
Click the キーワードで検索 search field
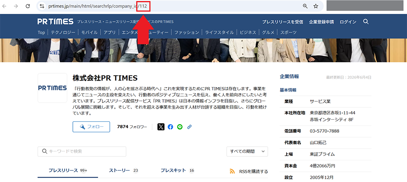point(82,151)
